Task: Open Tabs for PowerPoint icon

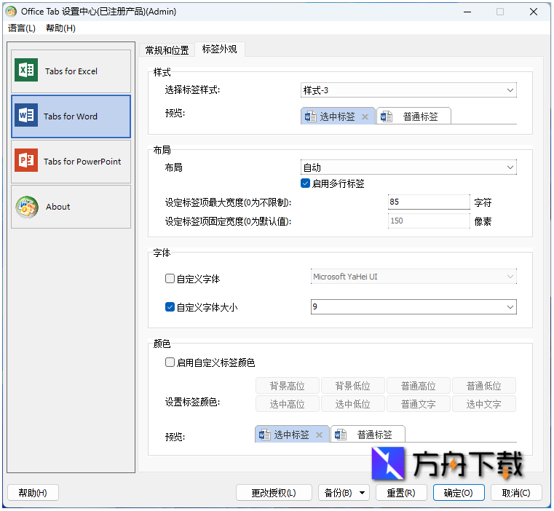Action: pos(26,160)
